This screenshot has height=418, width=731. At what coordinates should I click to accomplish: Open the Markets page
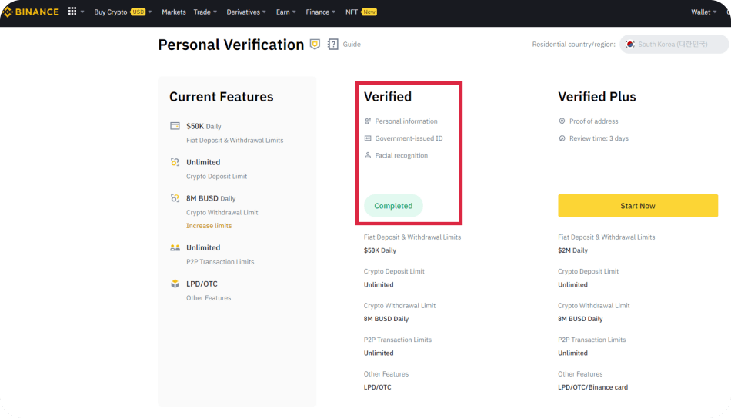(x=173, y=12)
